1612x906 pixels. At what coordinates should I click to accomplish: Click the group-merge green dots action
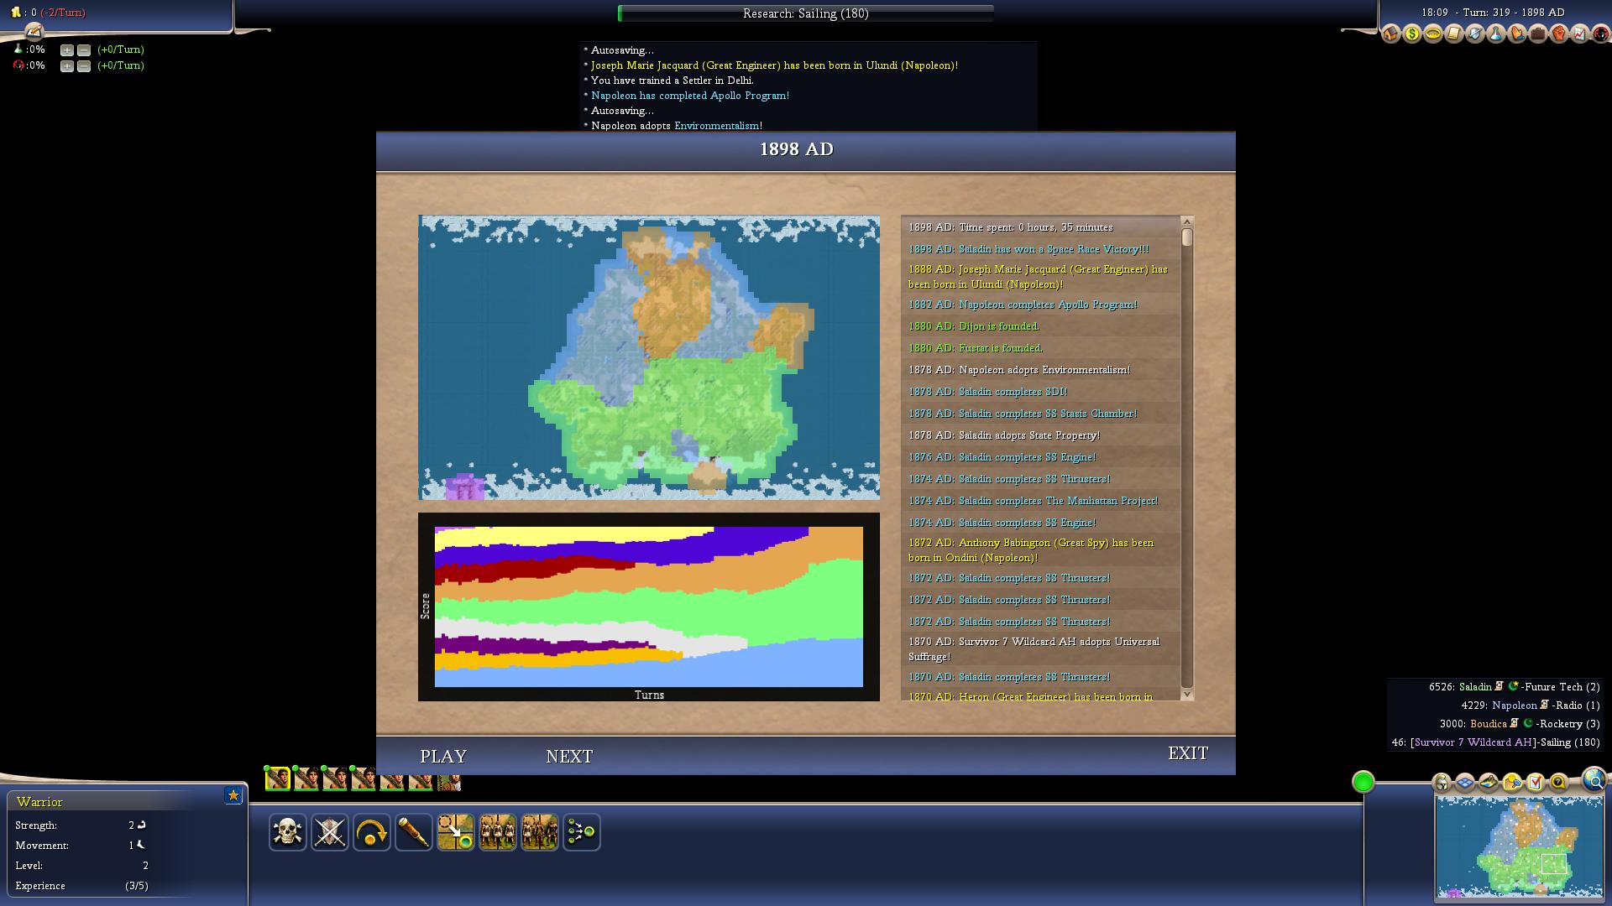click(581, 832)
